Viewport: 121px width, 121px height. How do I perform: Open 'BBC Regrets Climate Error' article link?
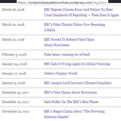(x=81, y=12)
